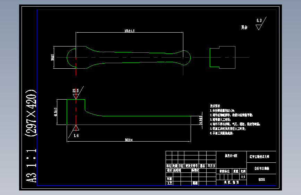Select the class name text 机自13-6班
The width and height of the screenshot is (301, 195).
(x=231, y=156)
